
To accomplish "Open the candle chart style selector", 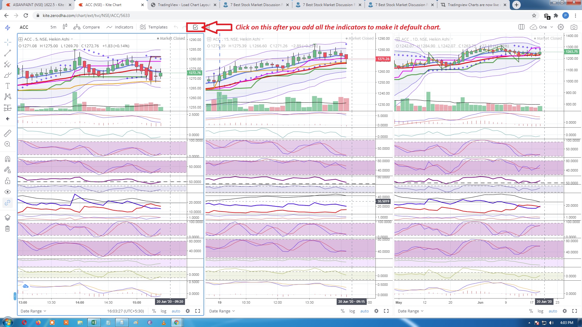I will pyautogui.click(x=65, y=27).
